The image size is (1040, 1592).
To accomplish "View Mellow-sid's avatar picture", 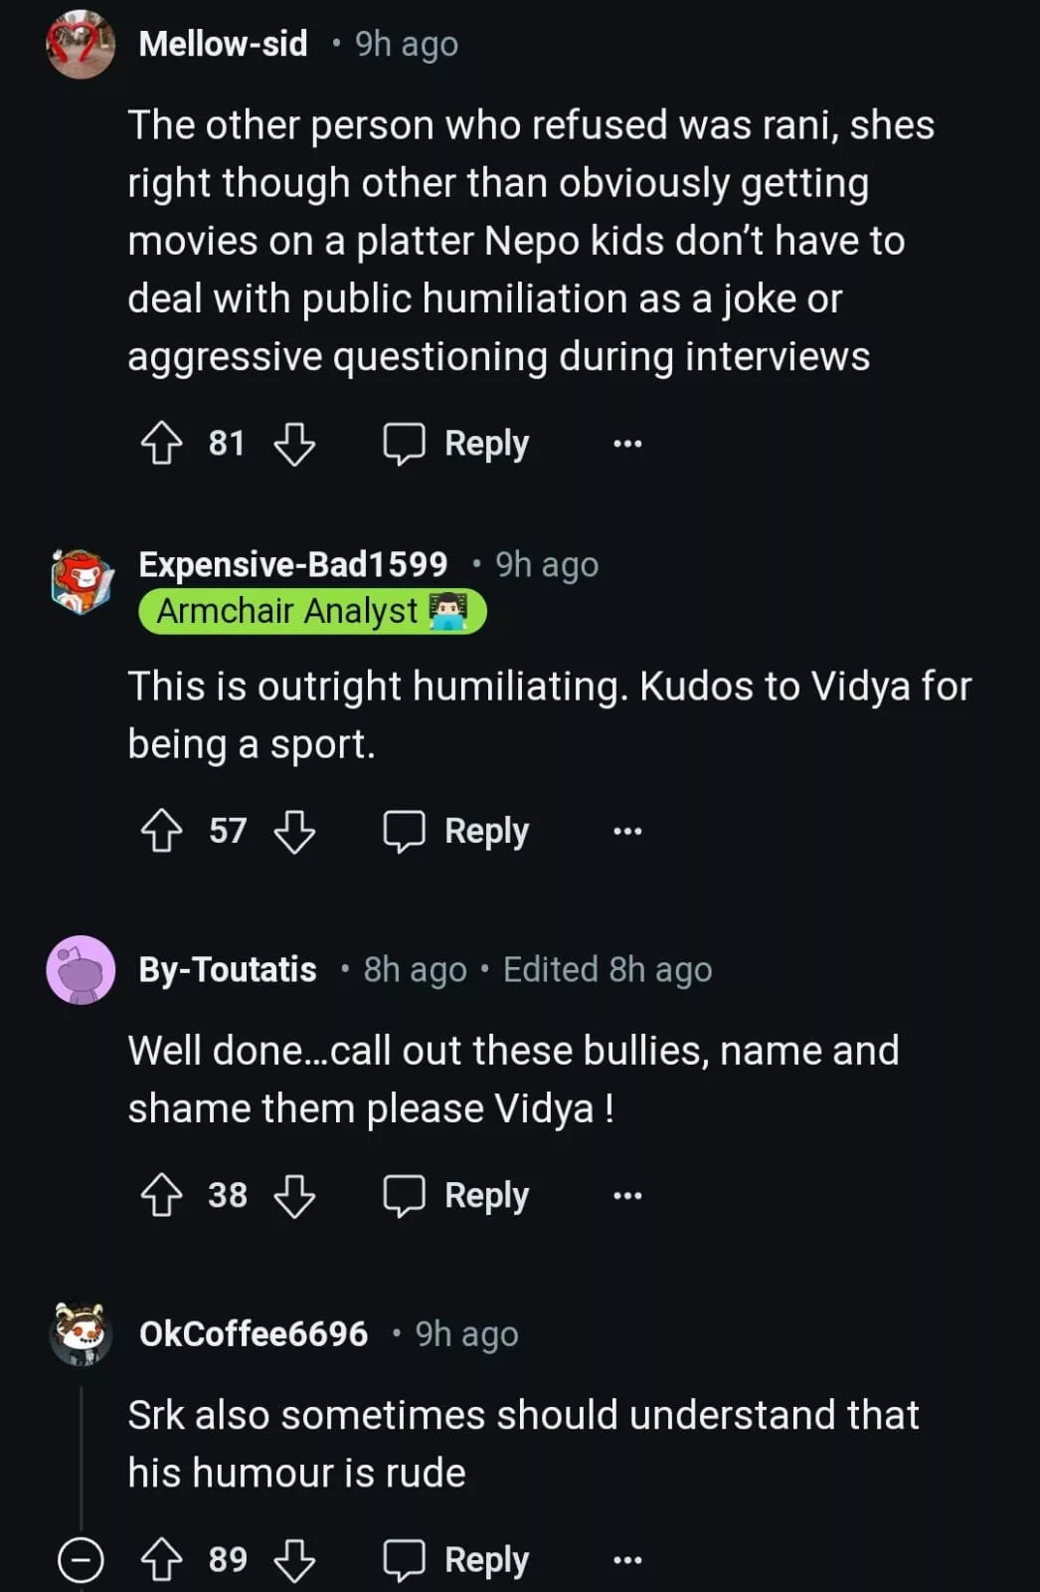I will [x=81, y=44].
